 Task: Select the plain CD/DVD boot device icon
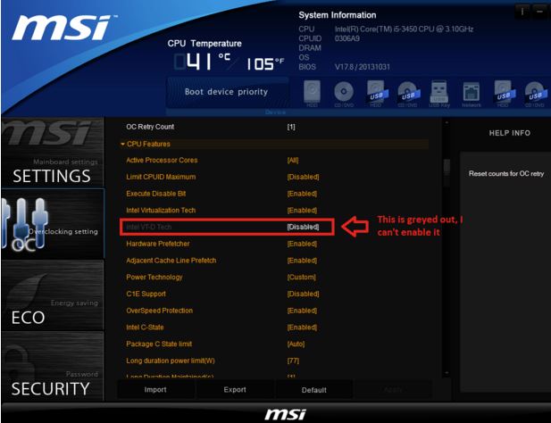tap(344, 94)
